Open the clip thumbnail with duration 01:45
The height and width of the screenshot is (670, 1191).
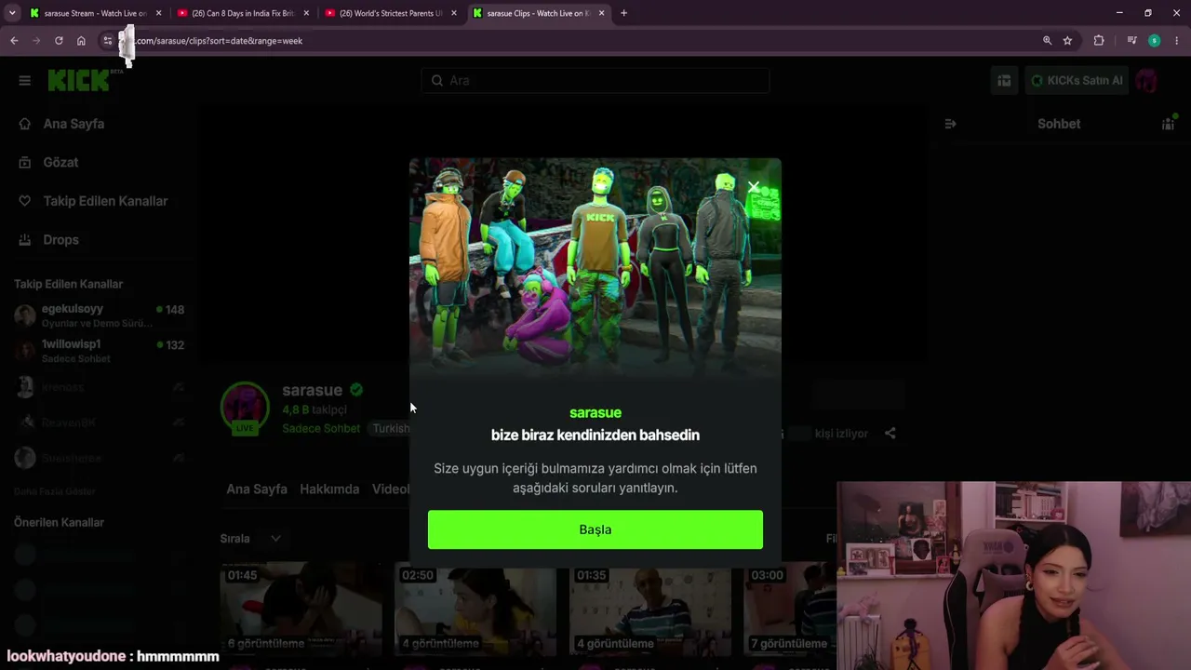[301, 610]
